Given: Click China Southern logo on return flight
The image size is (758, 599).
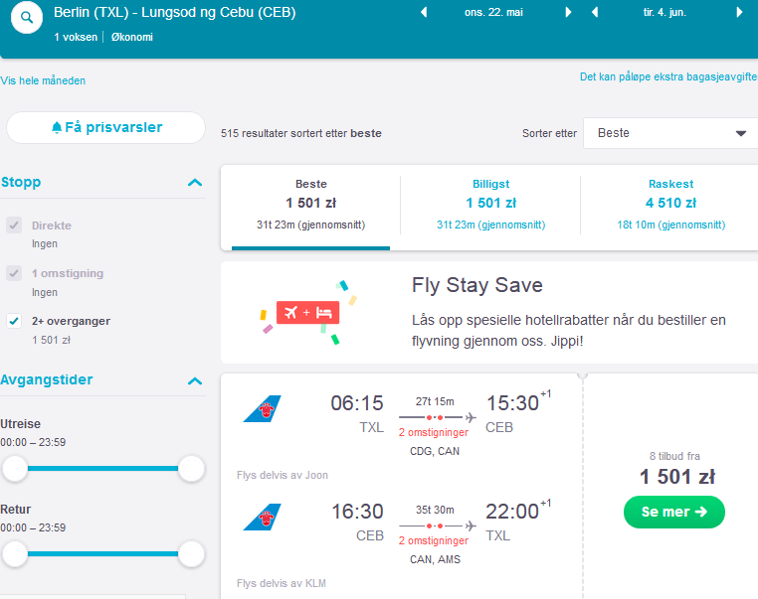Looking at the screenshot, I should pos(262,517).
